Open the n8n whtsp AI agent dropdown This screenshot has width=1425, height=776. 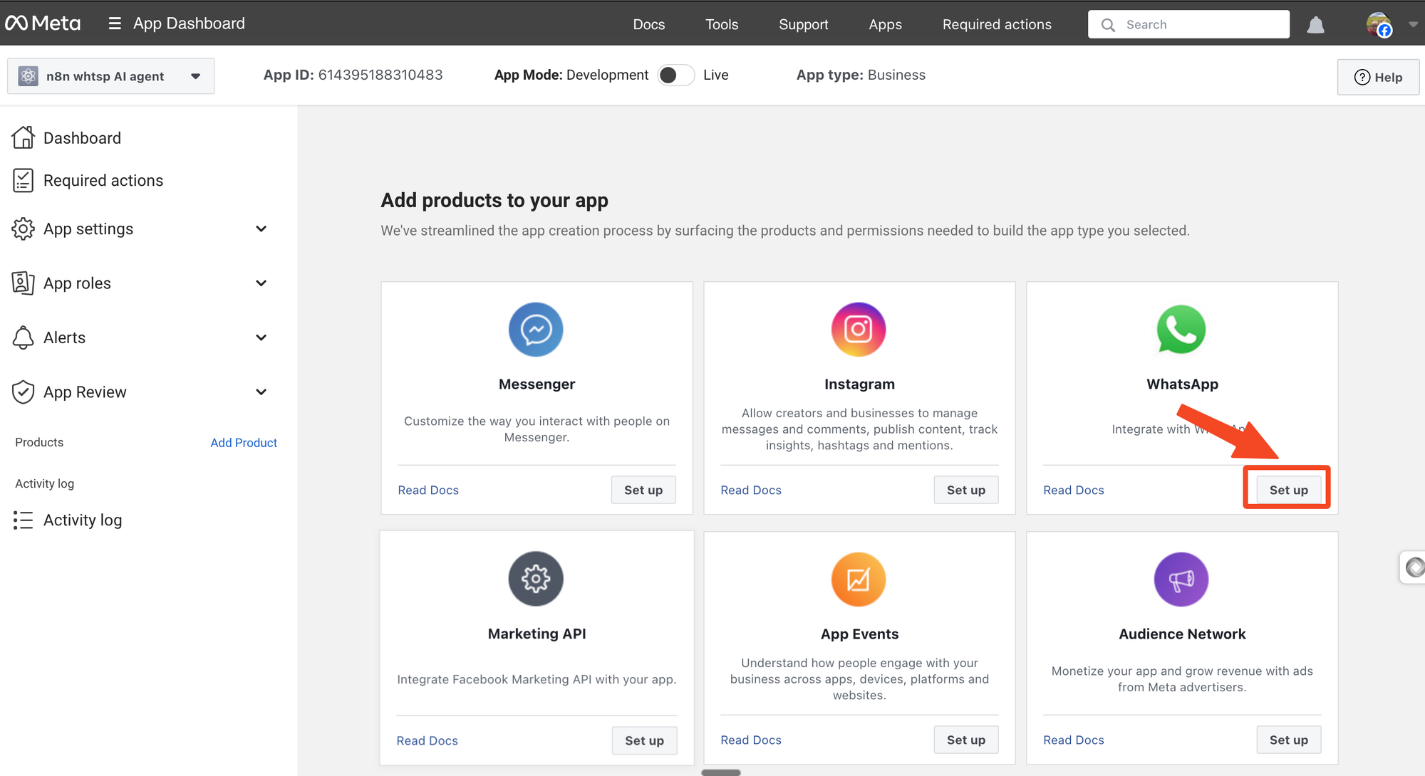pyautogui.click(x=110, y=76)
